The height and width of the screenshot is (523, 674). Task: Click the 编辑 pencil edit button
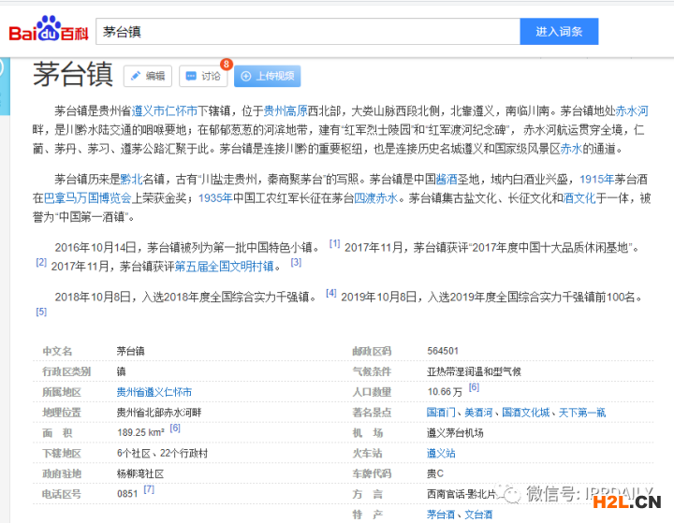coord(147,76)
